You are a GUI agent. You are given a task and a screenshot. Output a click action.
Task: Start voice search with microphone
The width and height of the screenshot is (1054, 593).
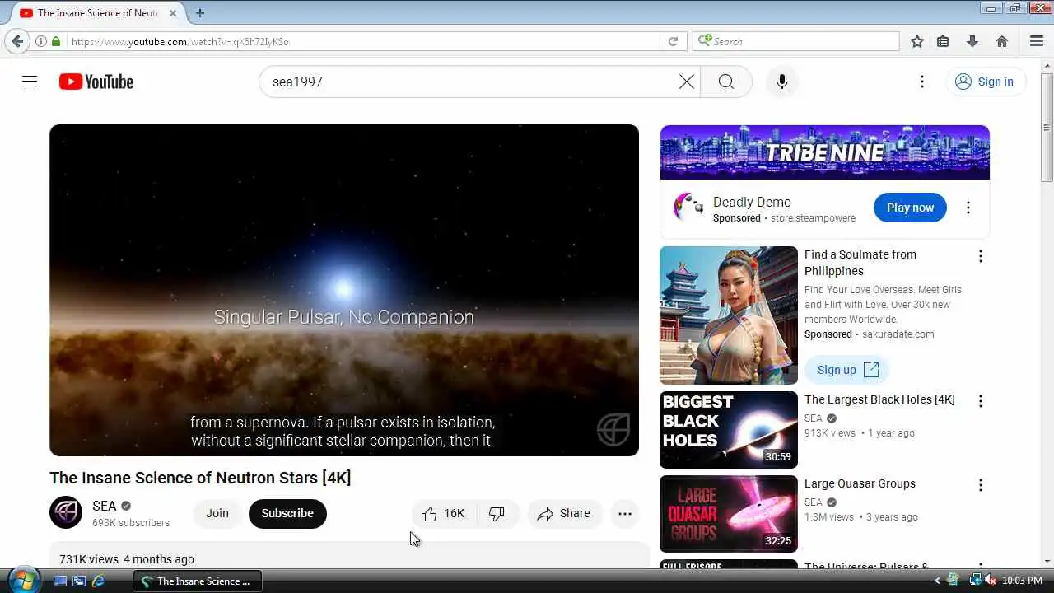point(782,82)
